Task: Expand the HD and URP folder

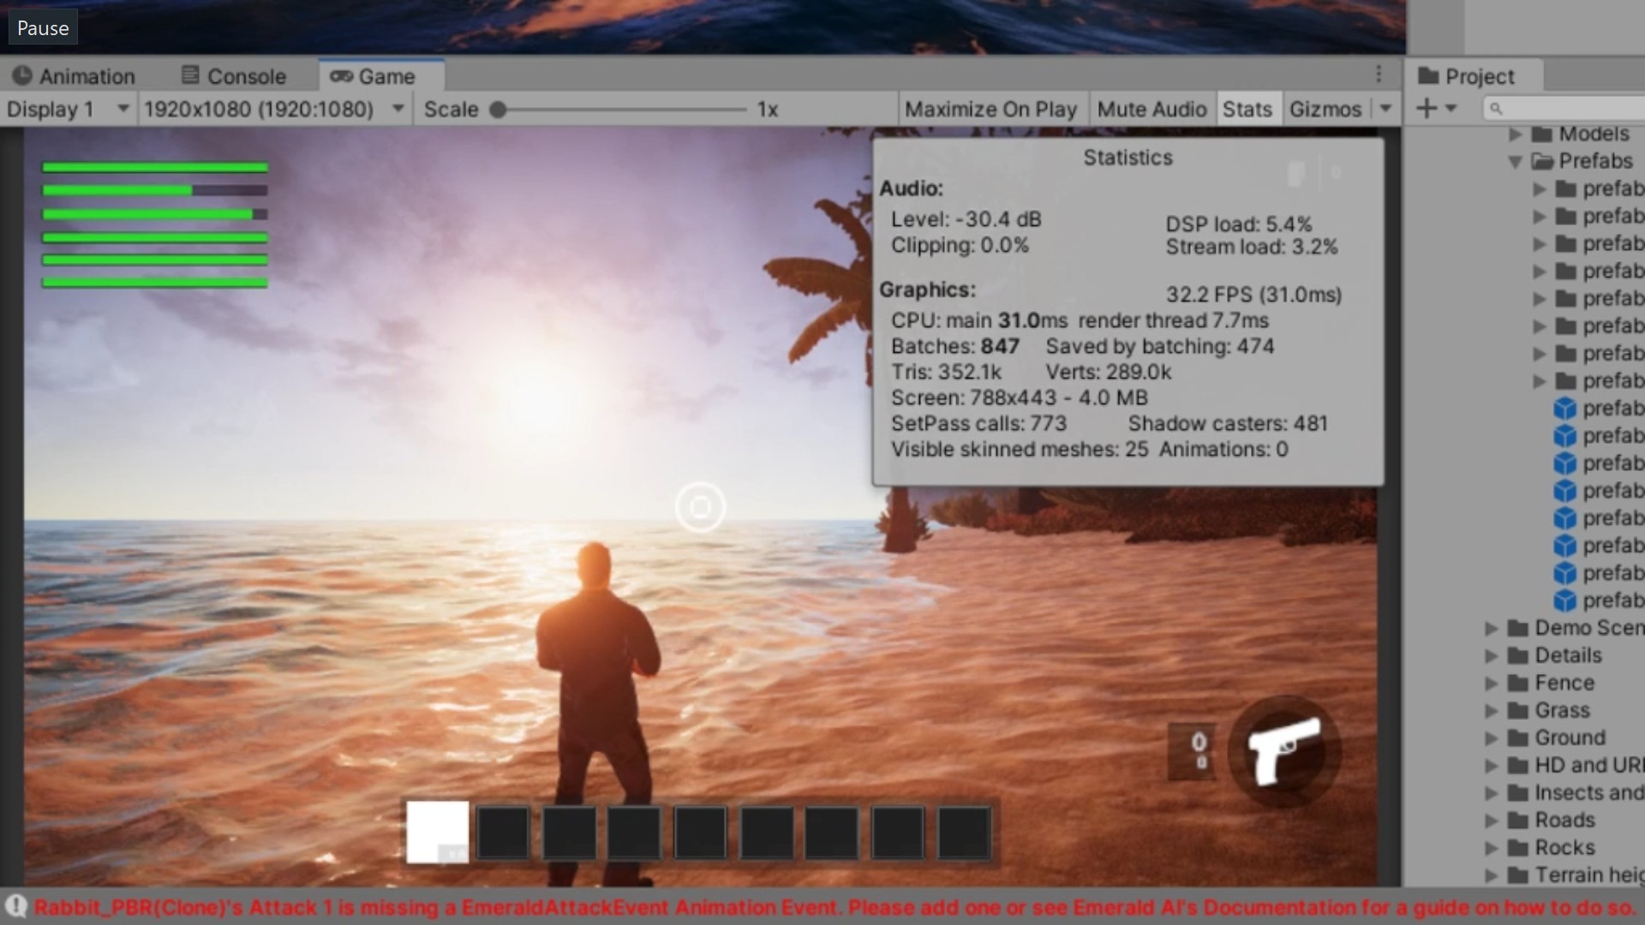Action: point(1492,765)
